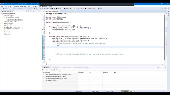Expand the target folder
170x95 pixels.
[x=3, y=32]
